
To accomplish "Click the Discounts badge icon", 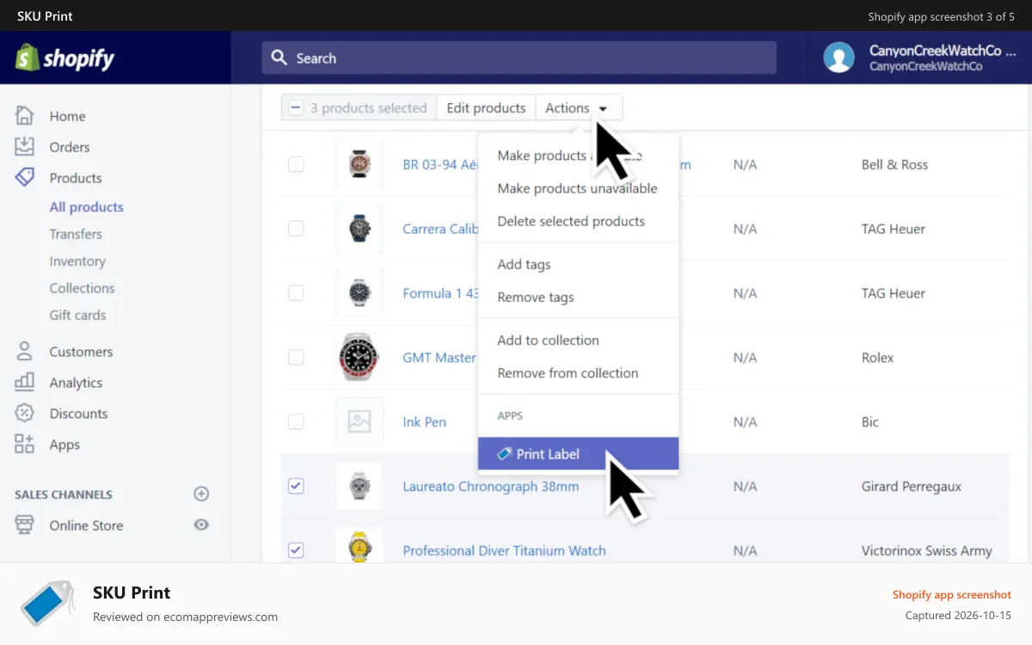I will pos(25,414).
